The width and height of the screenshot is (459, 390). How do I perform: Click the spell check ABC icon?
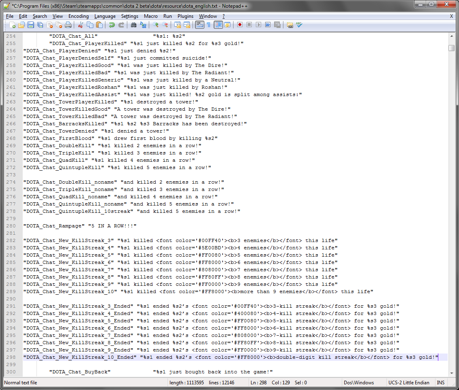tap(299, 25)
